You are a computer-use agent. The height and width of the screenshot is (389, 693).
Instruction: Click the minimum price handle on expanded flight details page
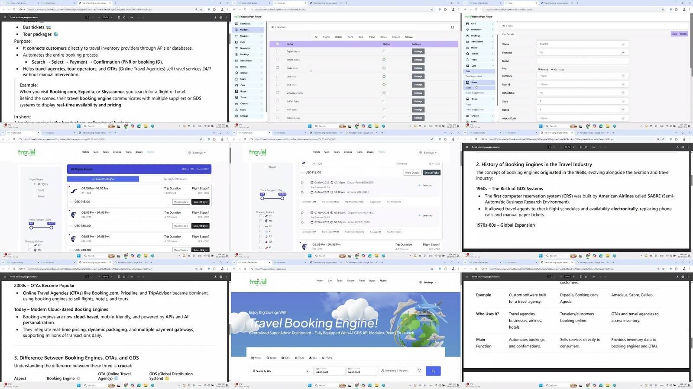[x=262, y=198]
